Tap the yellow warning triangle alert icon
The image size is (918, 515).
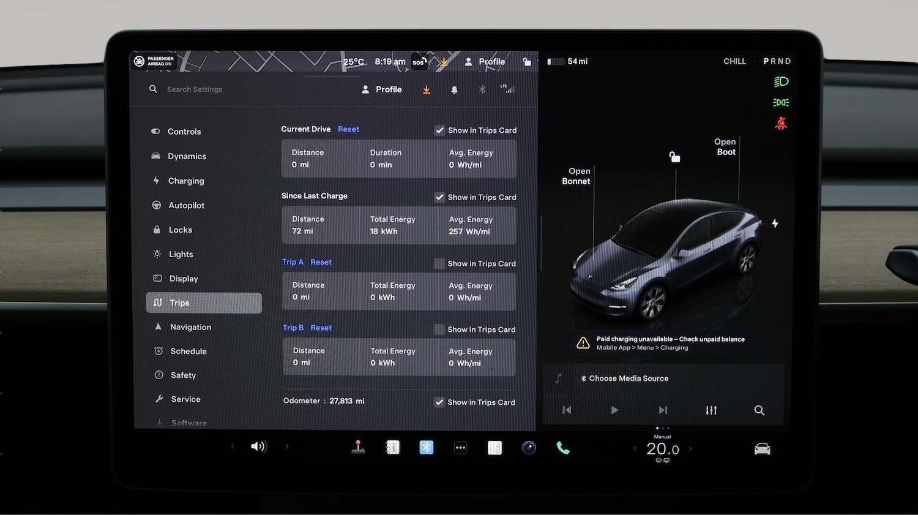pyautogui.click(x=583, y=343)
